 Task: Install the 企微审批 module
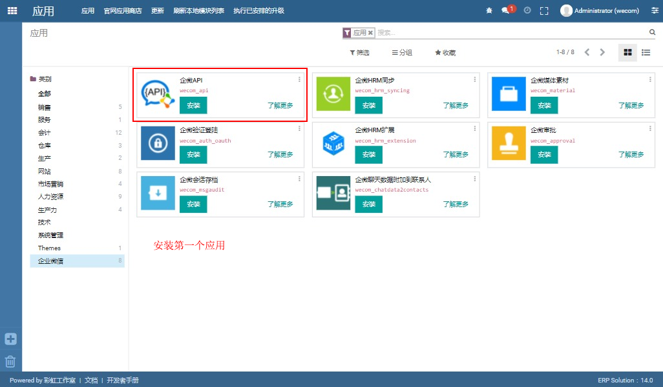click(x=544, y=155)
